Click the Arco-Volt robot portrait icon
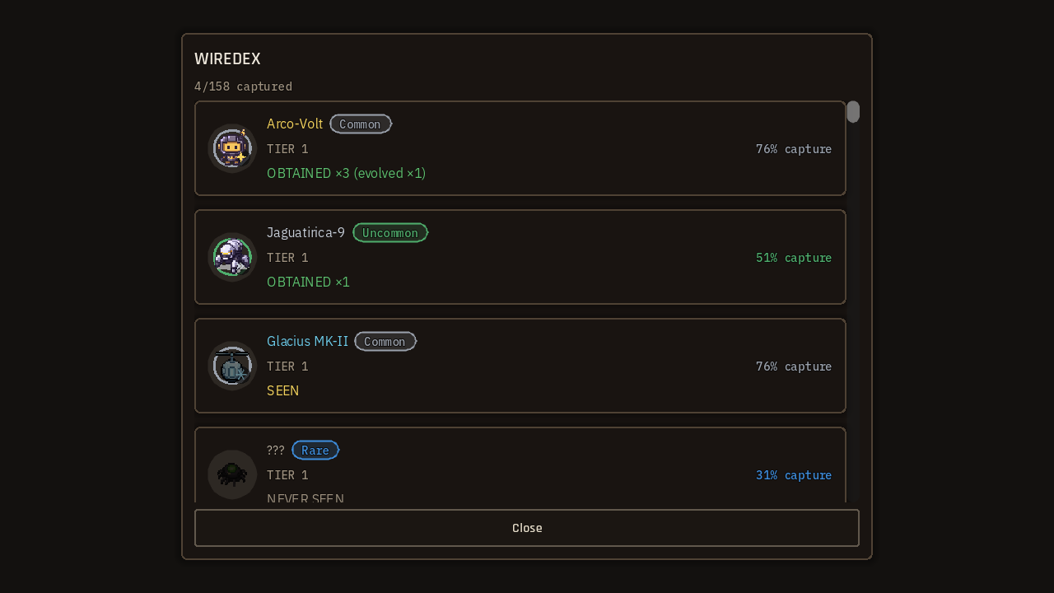This screenshot has width=1054, height=593. pyautogui.click(x=232, y=148)
